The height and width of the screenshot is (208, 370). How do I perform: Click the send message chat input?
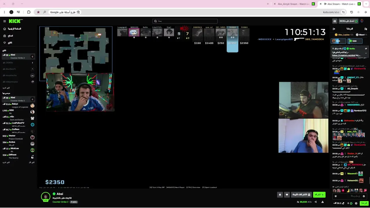(350, 196)
